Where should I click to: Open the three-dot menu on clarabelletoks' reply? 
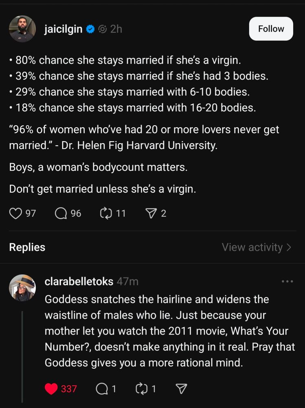(287, 281)
